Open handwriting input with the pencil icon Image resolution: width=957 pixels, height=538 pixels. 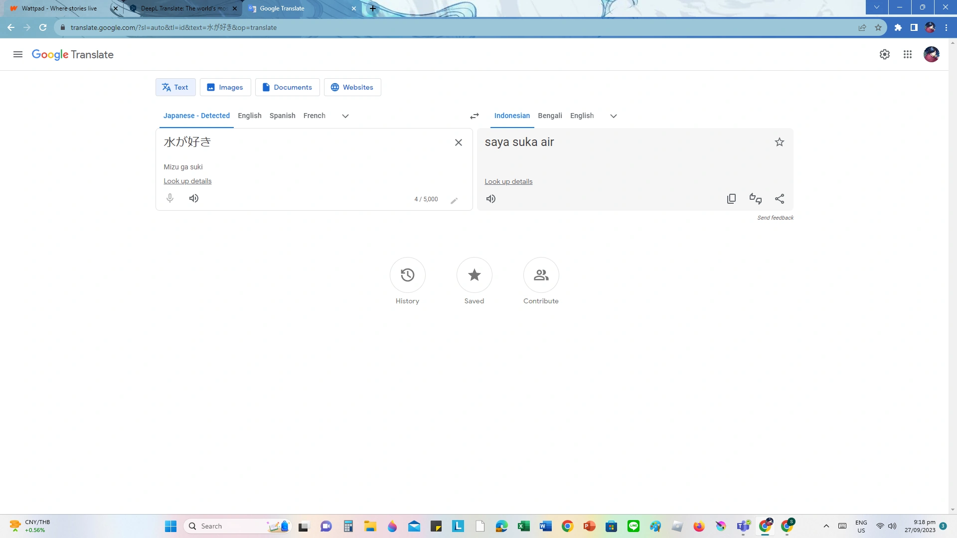tap(454, 201)
